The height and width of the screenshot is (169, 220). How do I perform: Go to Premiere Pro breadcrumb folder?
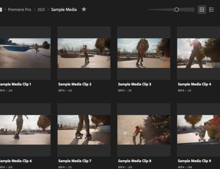click(x=19, y=10)
